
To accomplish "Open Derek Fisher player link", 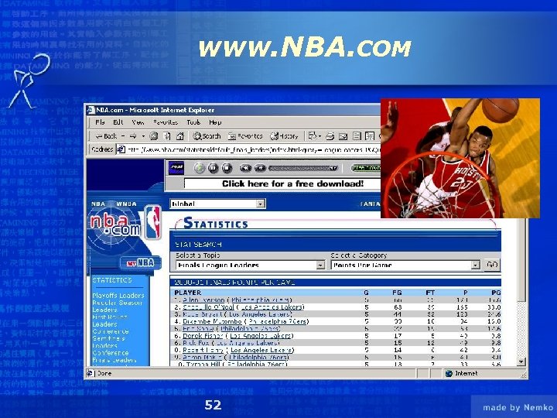I will pyautogui.click(x=203, y=335).
